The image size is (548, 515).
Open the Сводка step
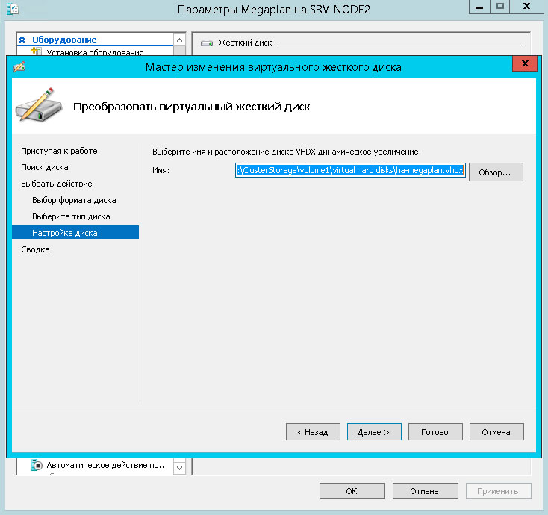pyautogui.click(x=35, y=249)
